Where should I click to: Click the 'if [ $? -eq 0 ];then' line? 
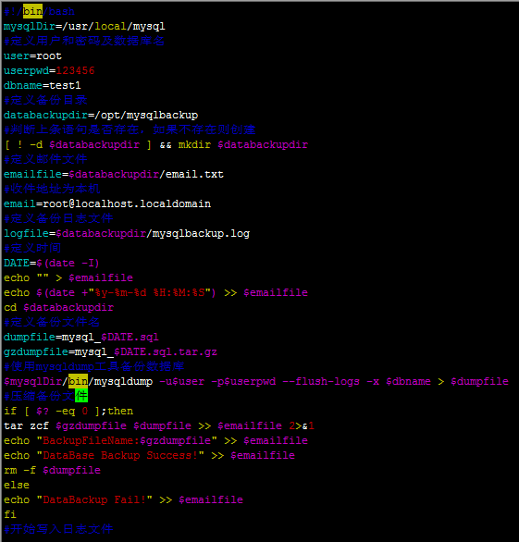click(68, 411)
